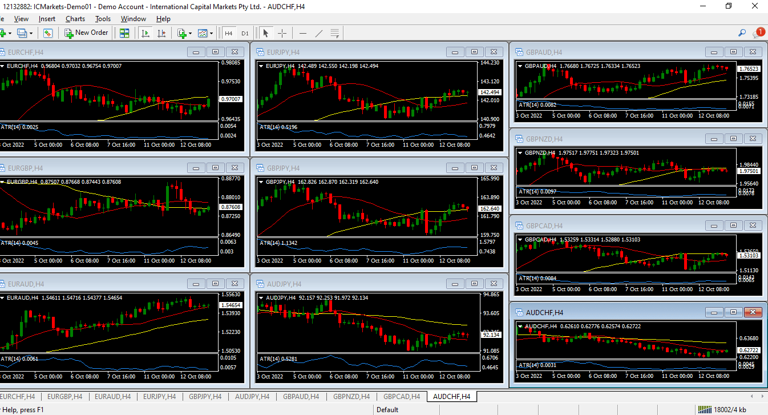Image resolution: width=768 pixels, height=415 pixels.
Task: Toggle the Chart Shift icon
Action: [161, 33]
